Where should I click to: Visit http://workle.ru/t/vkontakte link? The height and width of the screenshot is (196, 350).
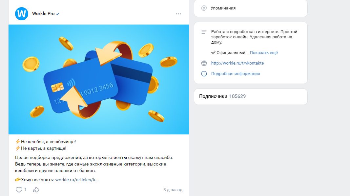(237, 63)
